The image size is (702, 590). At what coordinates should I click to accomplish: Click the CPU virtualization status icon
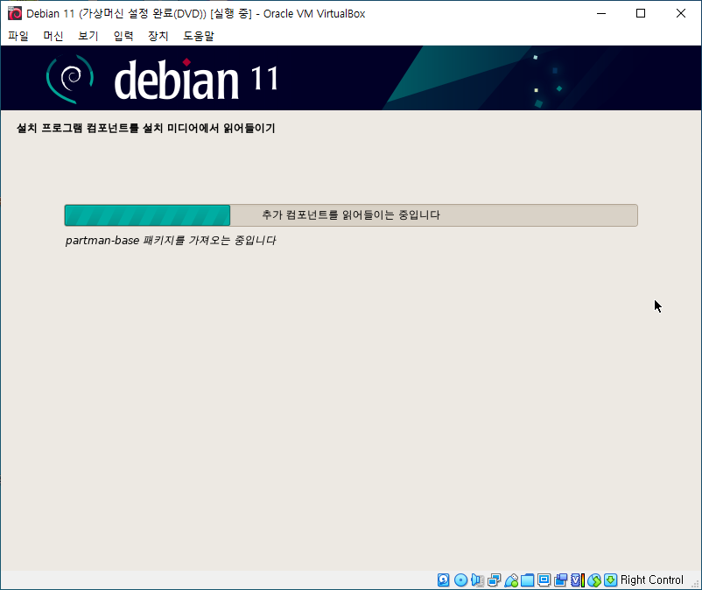pyautogui.click(x=578, y=580)
